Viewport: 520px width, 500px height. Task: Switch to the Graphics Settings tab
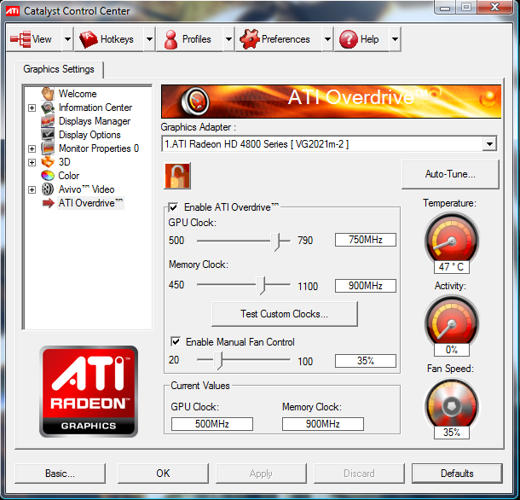[x=59, y=69]
